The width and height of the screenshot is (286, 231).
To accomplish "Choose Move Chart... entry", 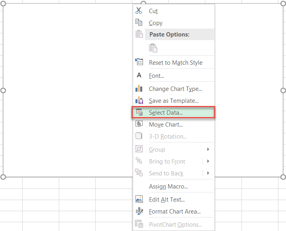I will 174,125.
